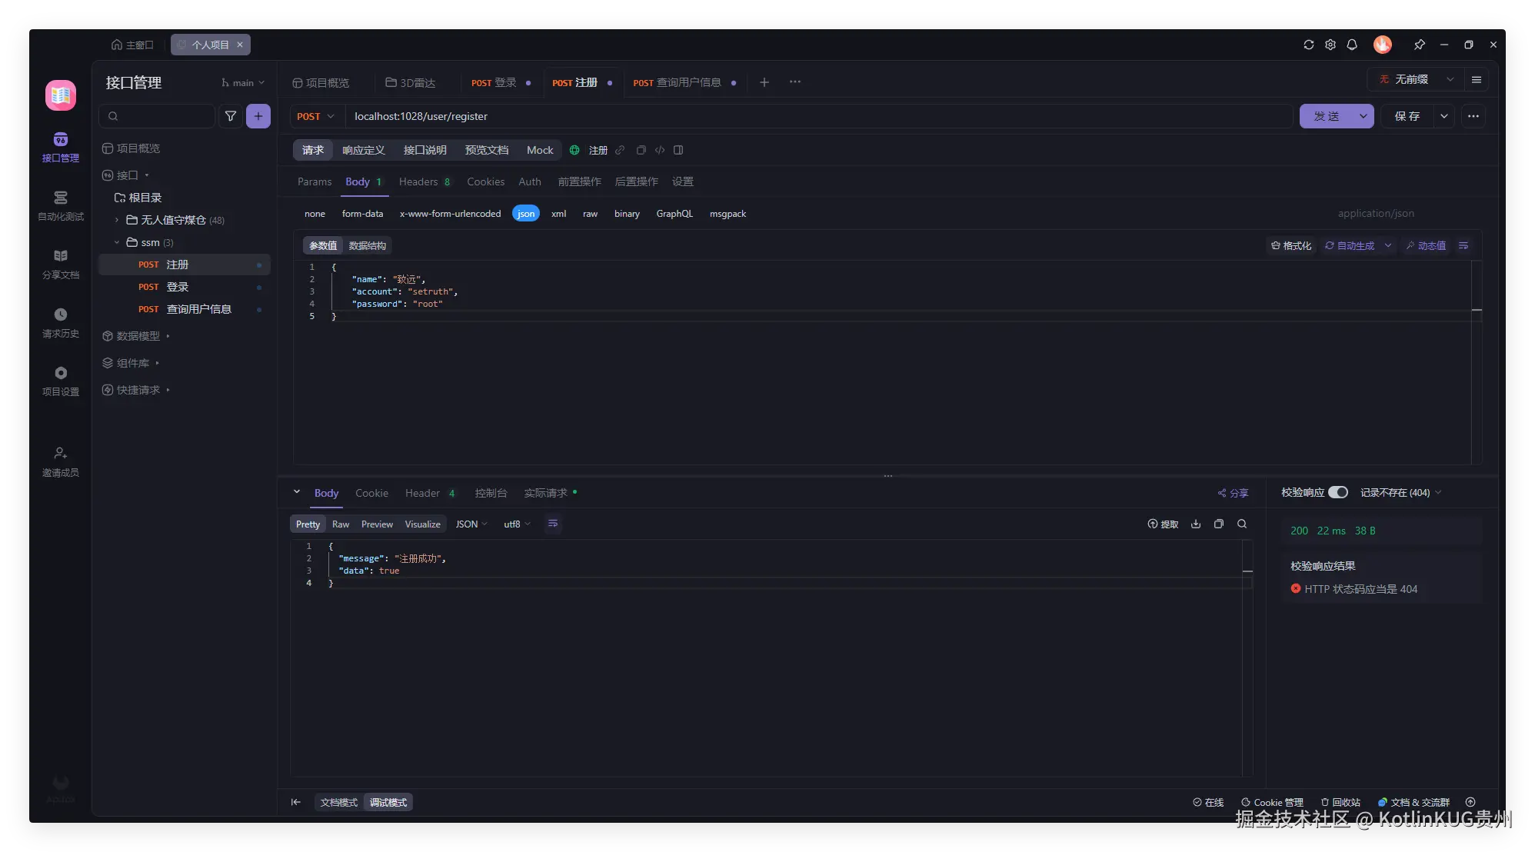
Task: Download the response with download icon
Action: pyautogui.click(x=1195, y=524)
